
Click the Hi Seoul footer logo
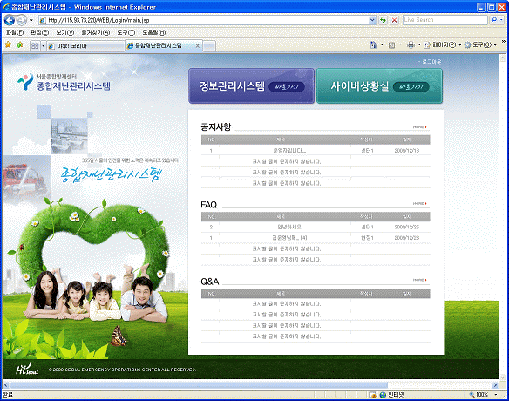(x=27, y=369)
